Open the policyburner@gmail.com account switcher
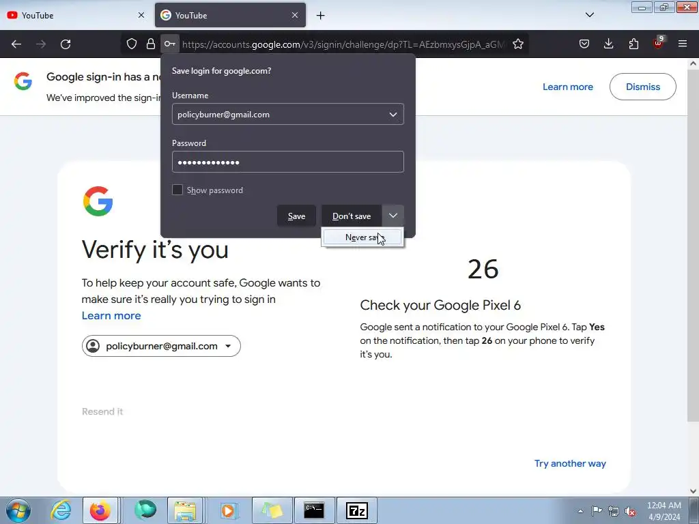Screen dimensions: 699x524 click(x=161, y=346)
